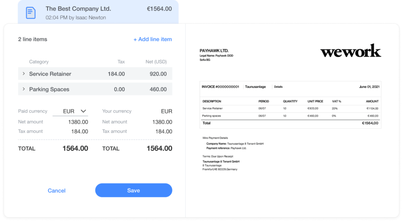The height and width of the screenshot is (222, 403).
Task: Expand the Service Retainer line item
Action: [x=24, y=74]
